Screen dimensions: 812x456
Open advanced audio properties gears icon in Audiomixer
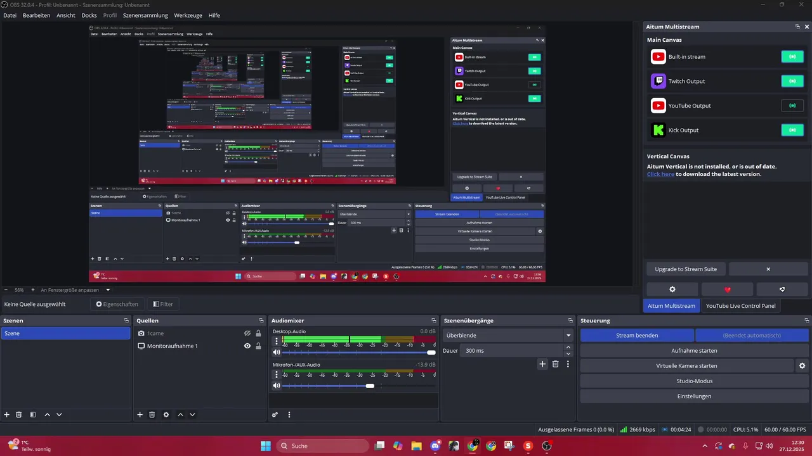tap(275, 415)
